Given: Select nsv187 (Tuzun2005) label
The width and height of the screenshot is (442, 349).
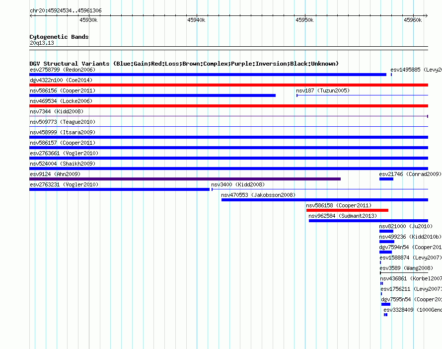Looking at the screenshot, I should (x=323, y=90).
